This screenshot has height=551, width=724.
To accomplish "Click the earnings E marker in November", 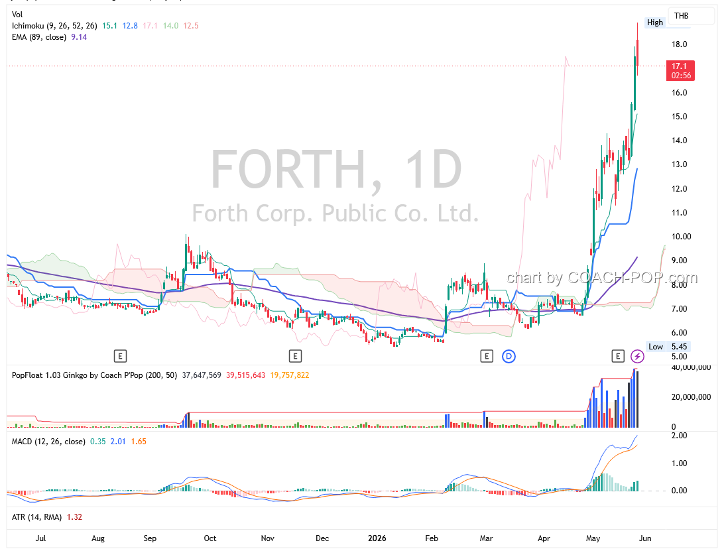I will [x=295, y=356].
